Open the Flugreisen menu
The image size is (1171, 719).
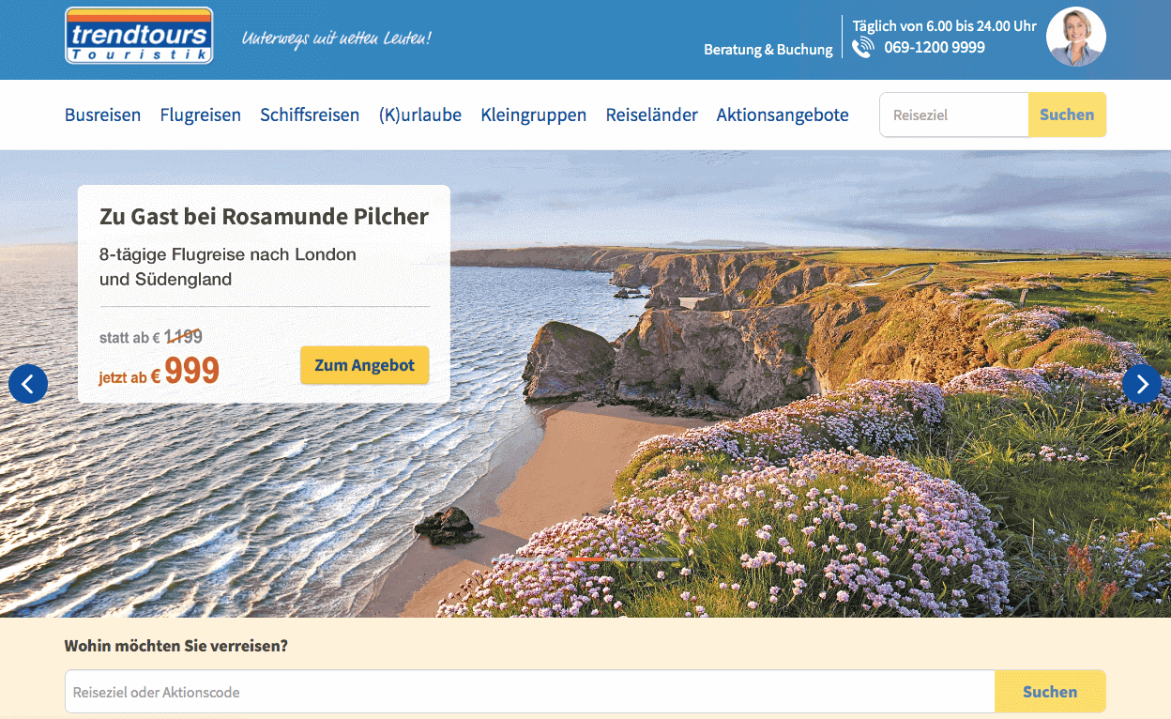tap(200, 115)
